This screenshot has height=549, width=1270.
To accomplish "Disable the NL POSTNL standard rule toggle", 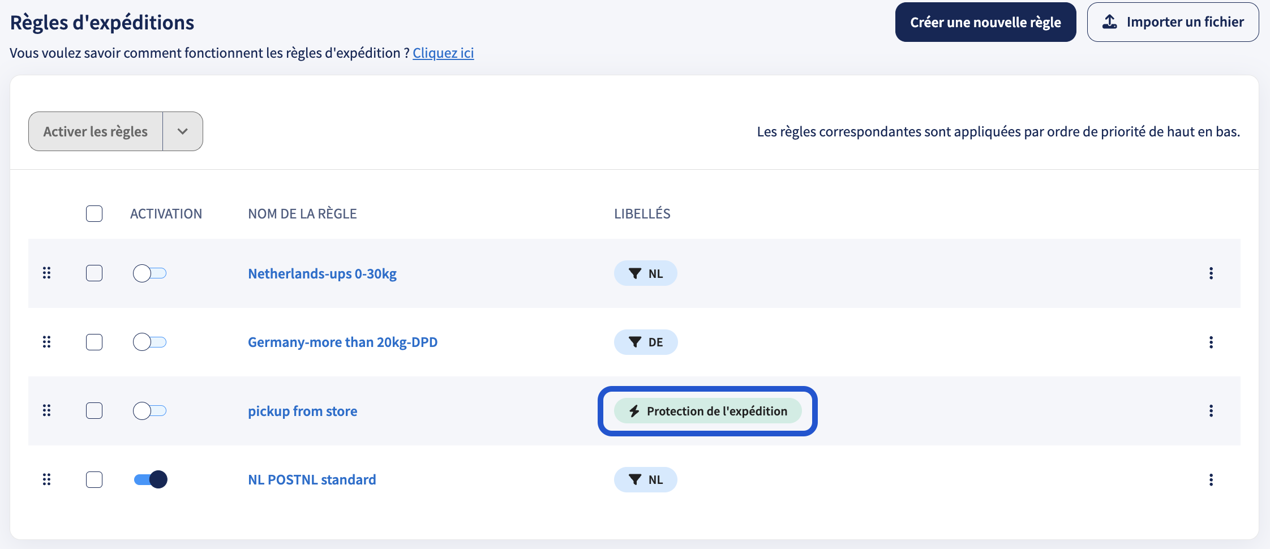I will pos(150,479).
